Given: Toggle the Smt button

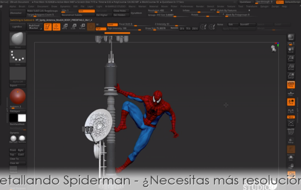Looking at the screenshot, I should coord(87,11).
